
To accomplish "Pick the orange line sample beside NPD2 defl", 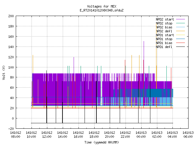I will pos(180,31).
